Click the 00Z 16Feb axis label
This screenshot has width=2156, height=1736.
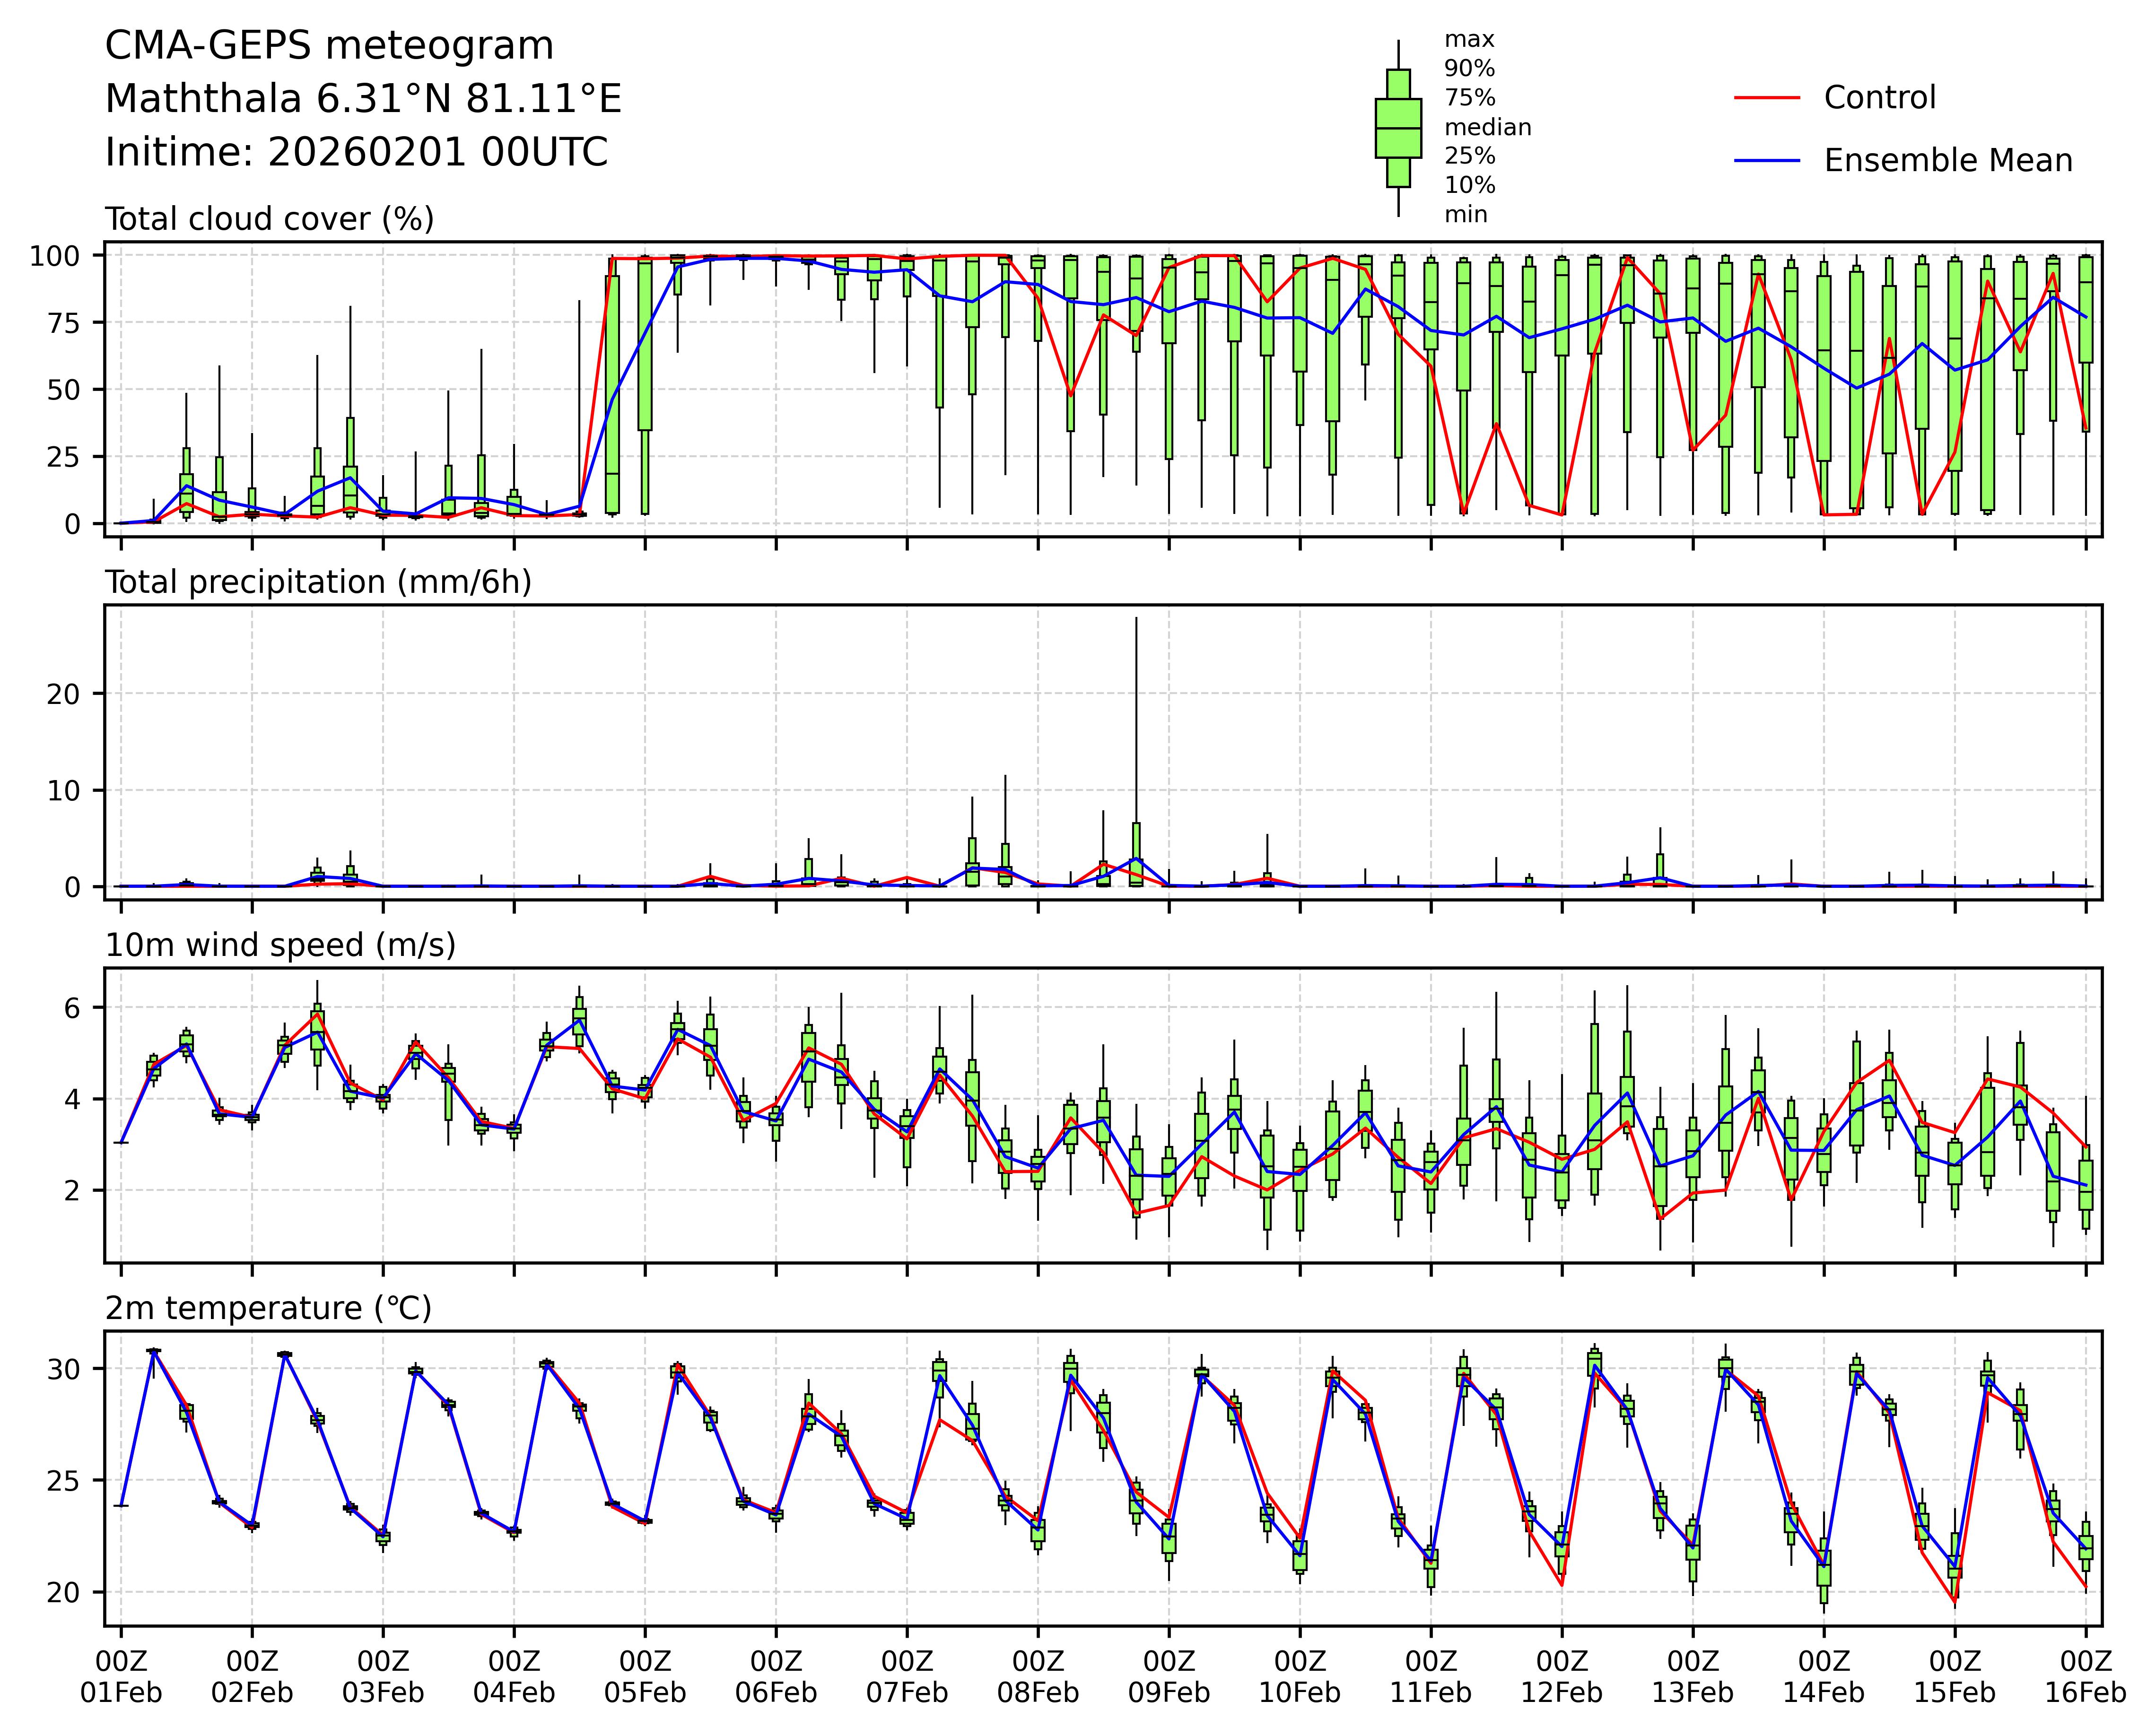(x=2085, y=1677)
